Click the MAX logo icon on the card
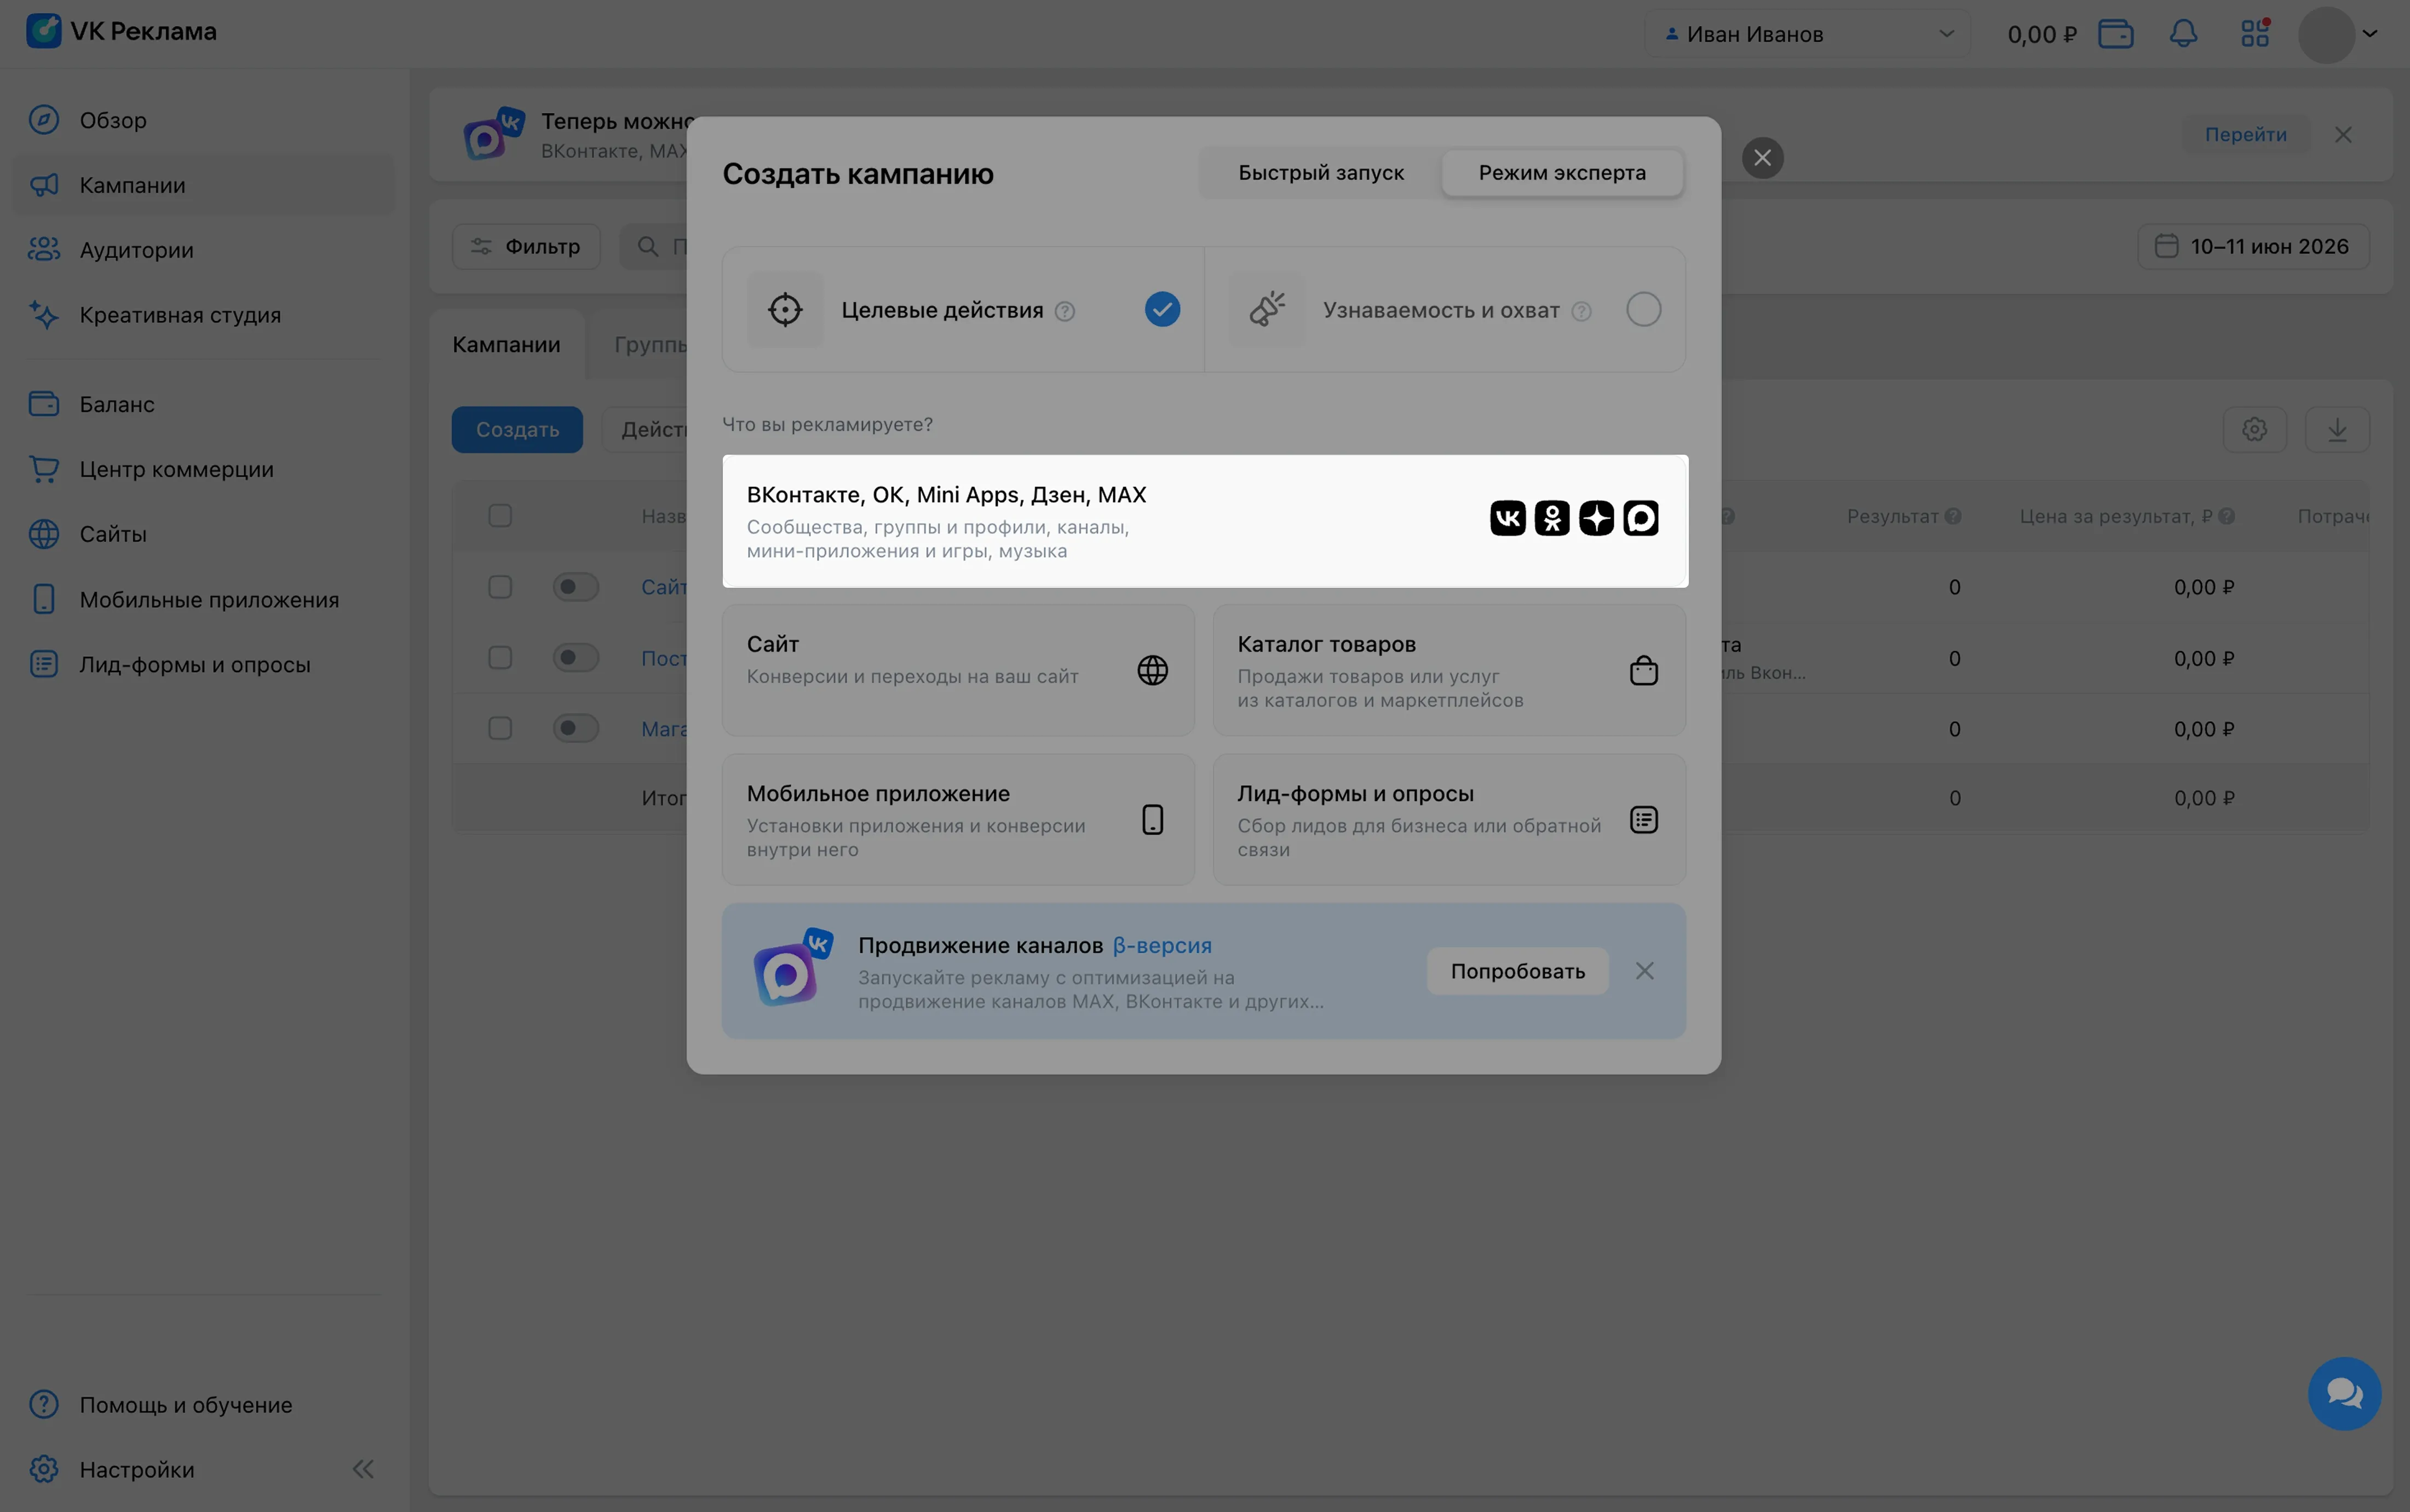Image resolution: width=2410 pixels, height=1512 pixels. click(1640, 518)
